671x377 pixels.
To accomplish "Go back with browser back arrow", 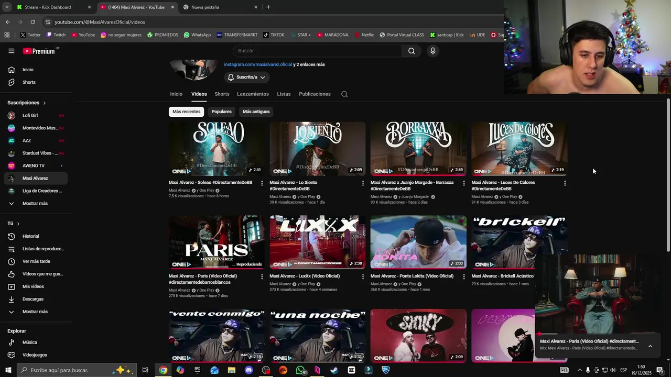I will (x=7, y=22).
